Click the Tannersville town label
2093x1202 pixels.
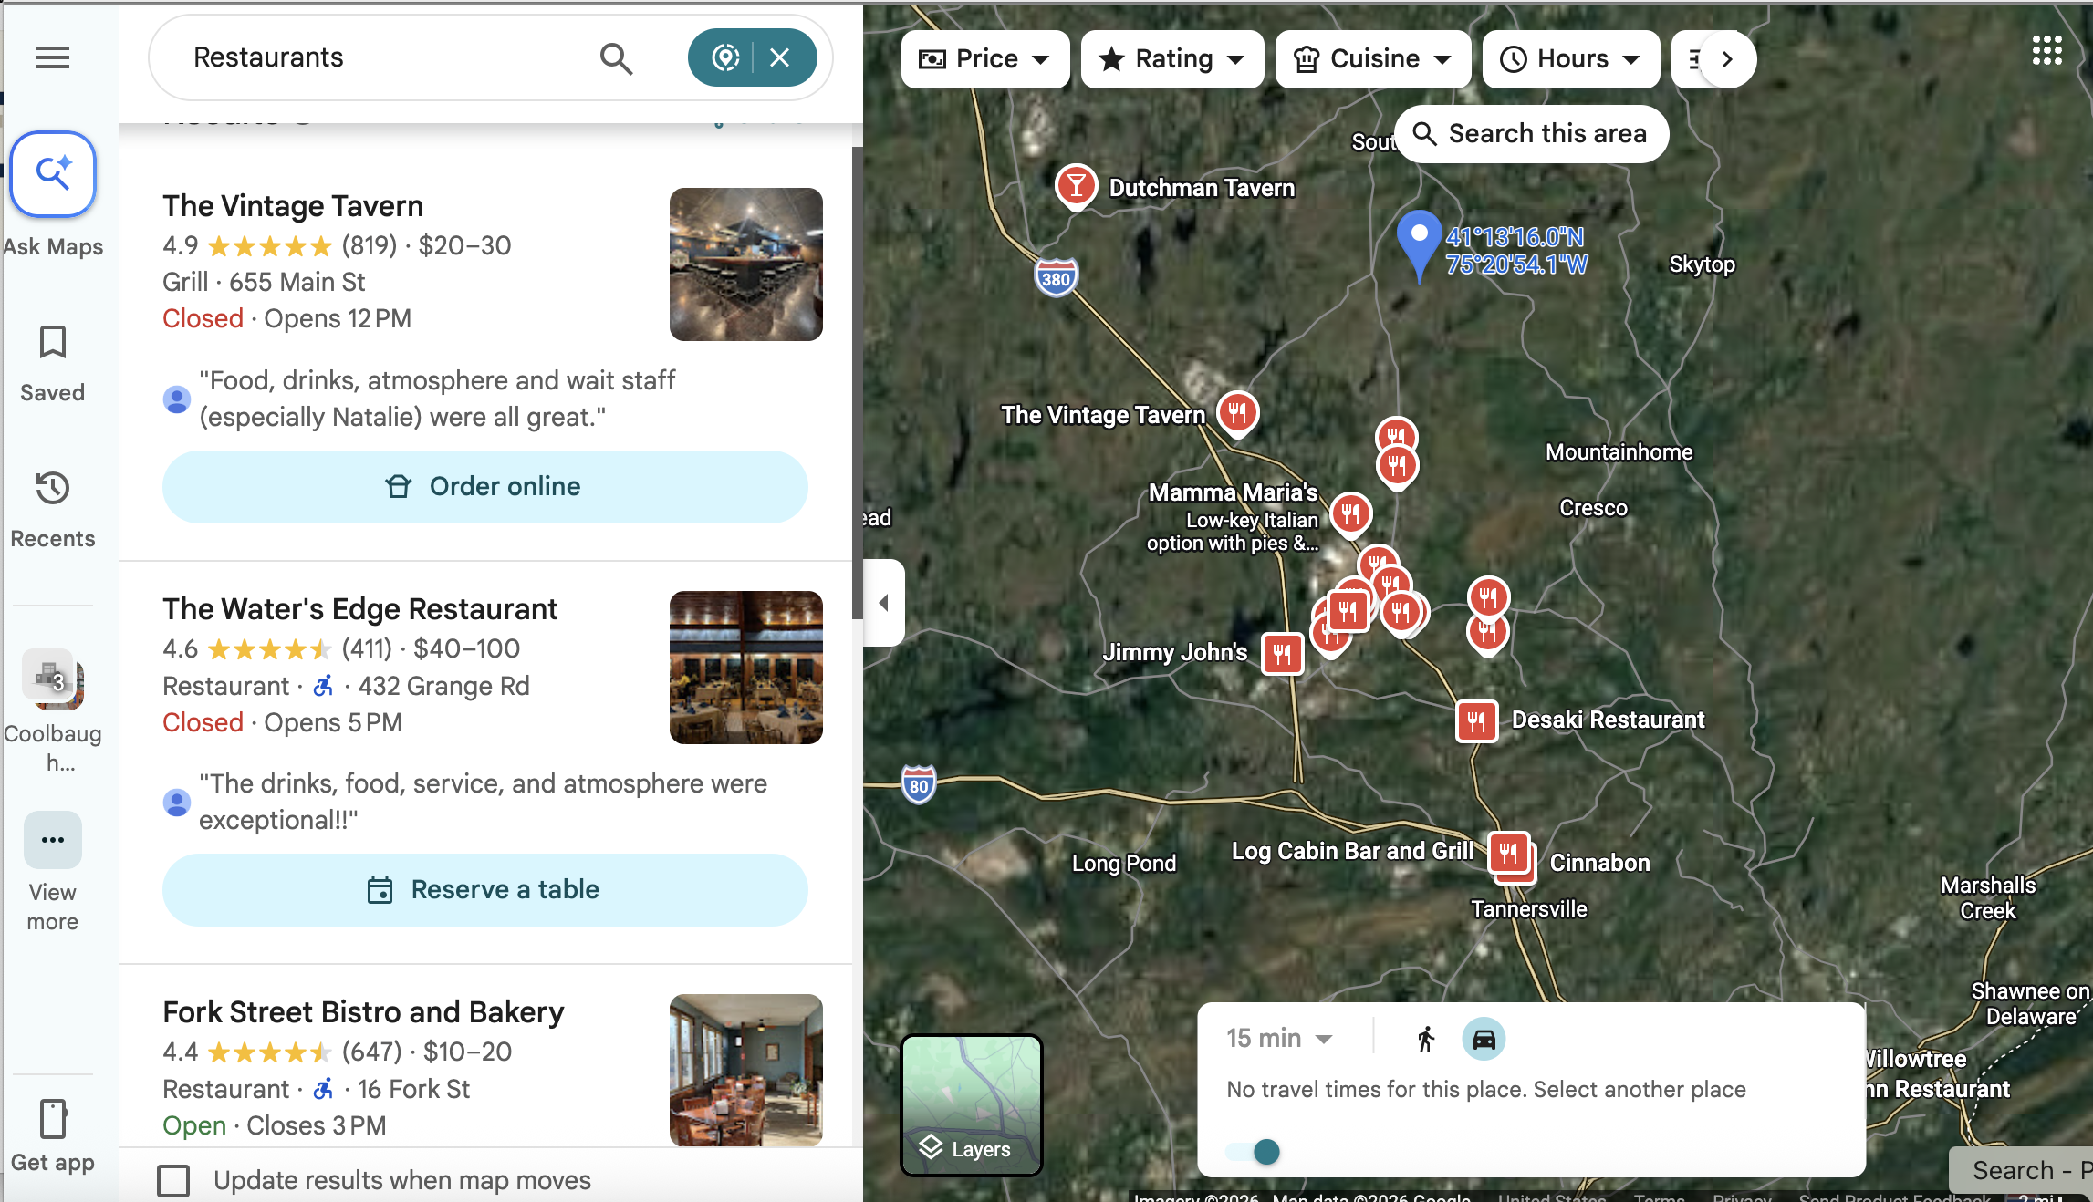click(x=1529, y=909)
